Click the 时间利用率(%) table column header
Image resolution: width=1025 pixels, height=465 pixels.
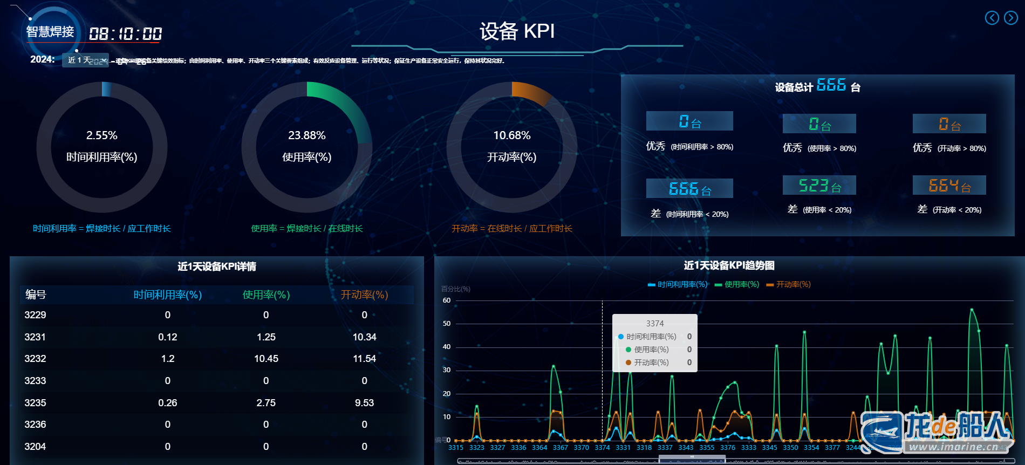(x=167, y=295)
